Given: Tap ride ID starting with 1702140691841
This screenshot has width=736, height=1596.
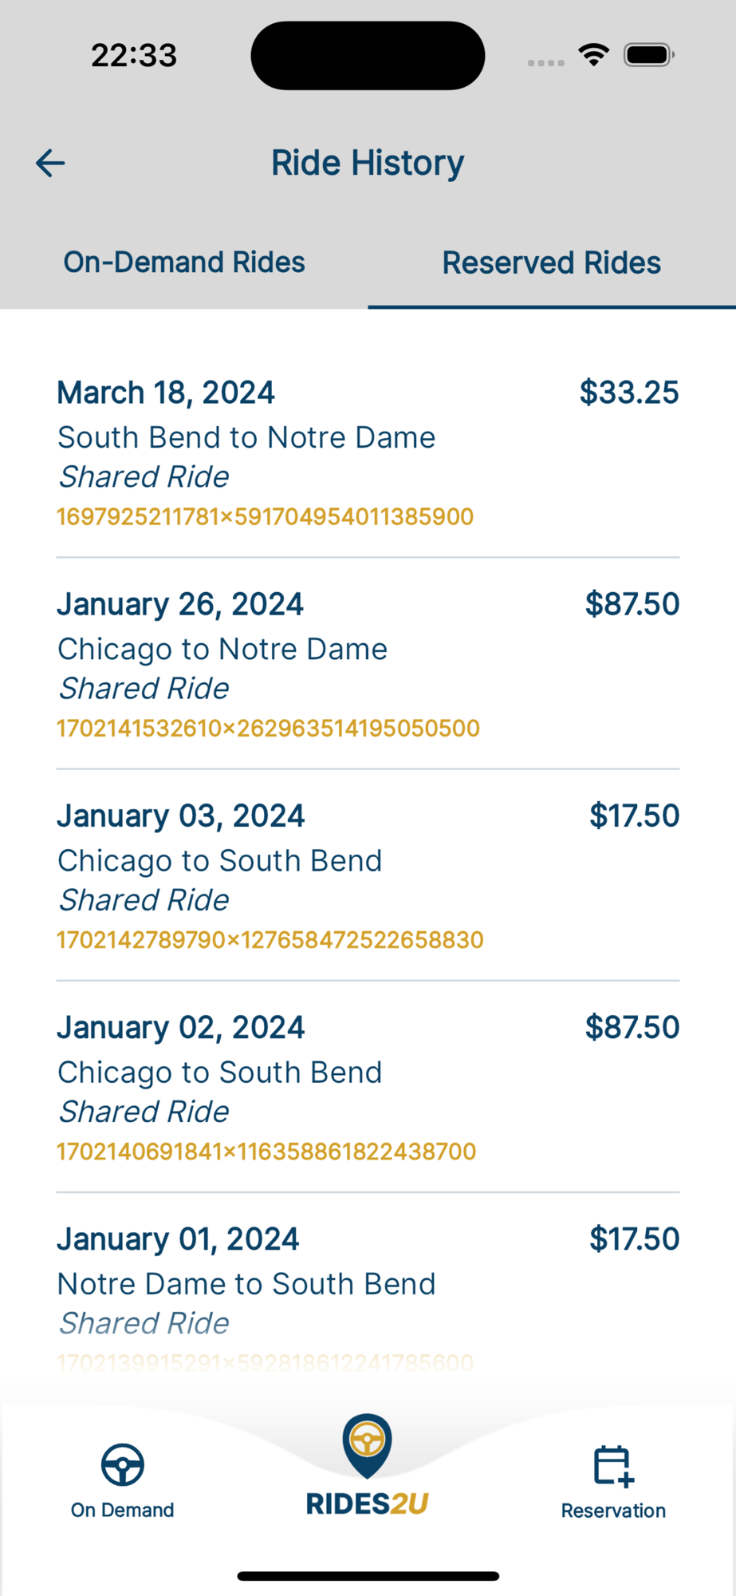Looking at the screenshot, I should tap(266, 1152).
